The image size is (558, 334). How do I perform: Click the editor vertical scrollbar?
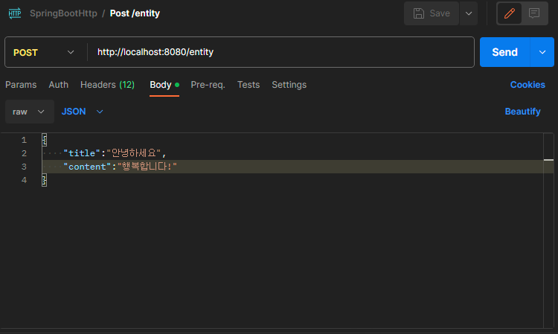548,231
